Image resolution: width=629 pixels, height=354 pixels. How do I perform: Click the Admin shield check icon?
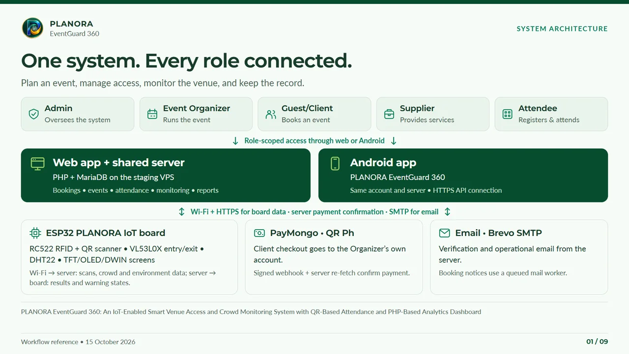coord(34,114)
